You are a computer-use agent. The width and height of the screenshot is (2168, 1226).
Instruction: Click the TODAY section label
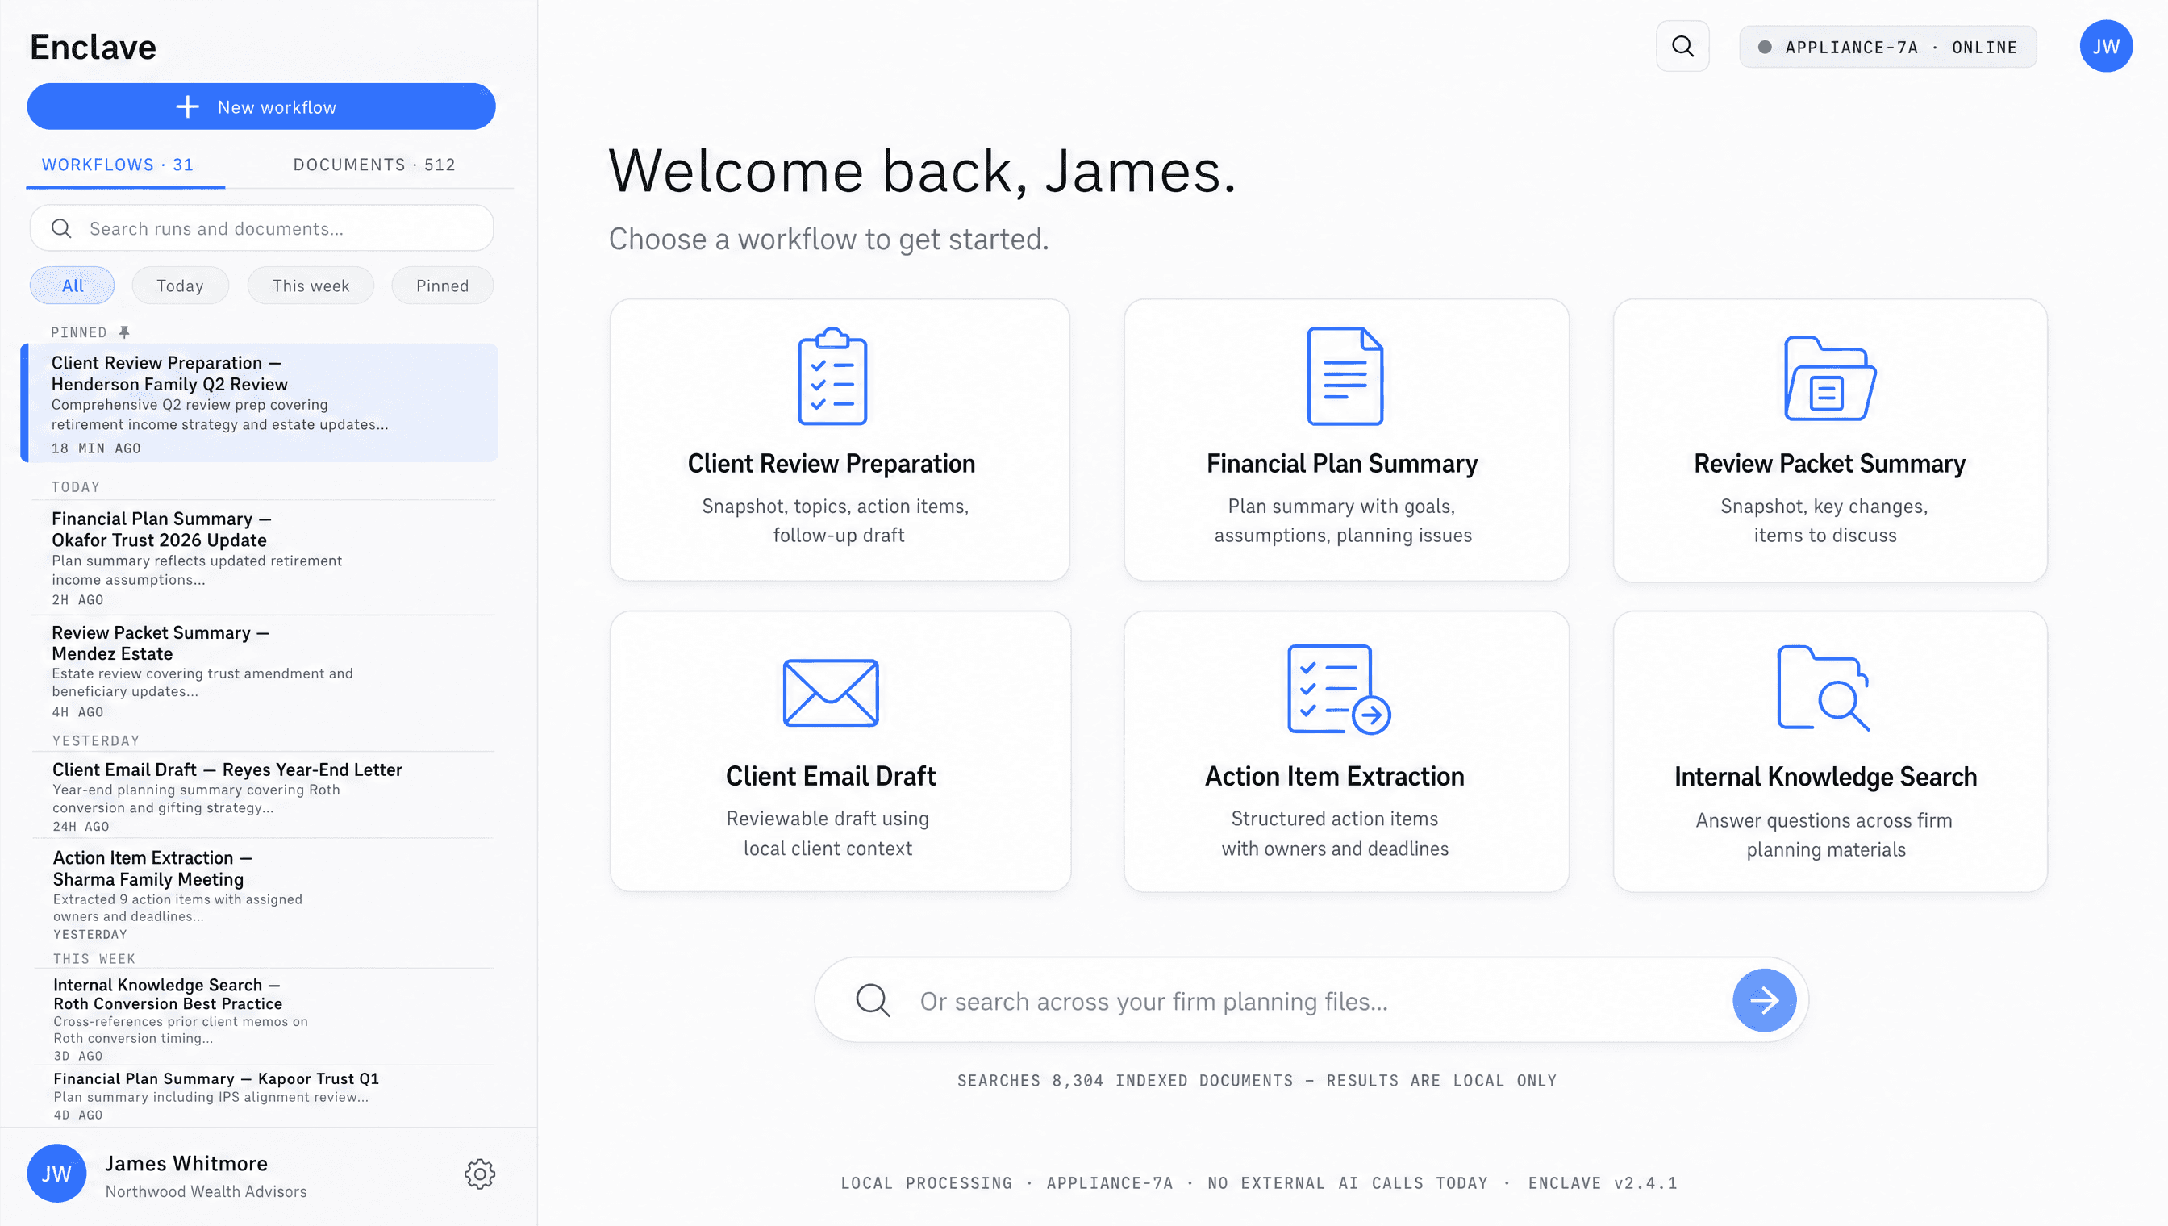point(76,486)
